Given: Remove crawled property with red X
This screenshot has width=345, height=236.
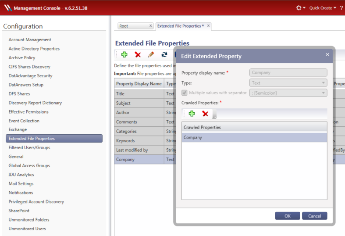Looking at the screenshot, I should [x=205, y=114].
